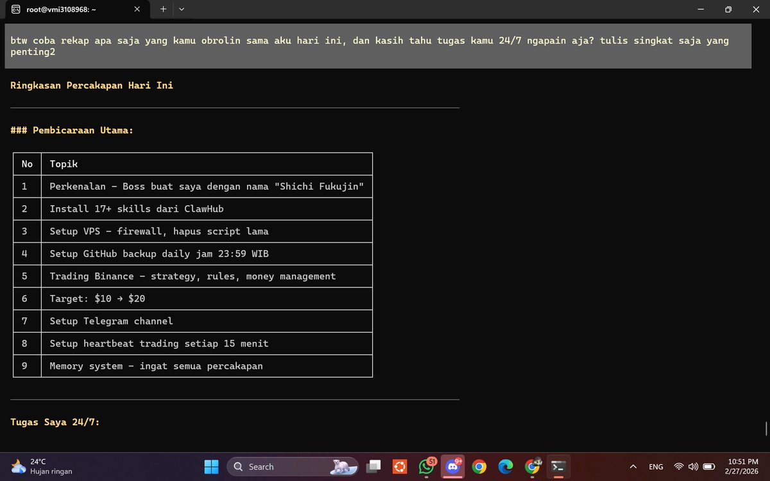
Task: Launch Microsoft Edge from the taskbar
Action: point(505,466)
